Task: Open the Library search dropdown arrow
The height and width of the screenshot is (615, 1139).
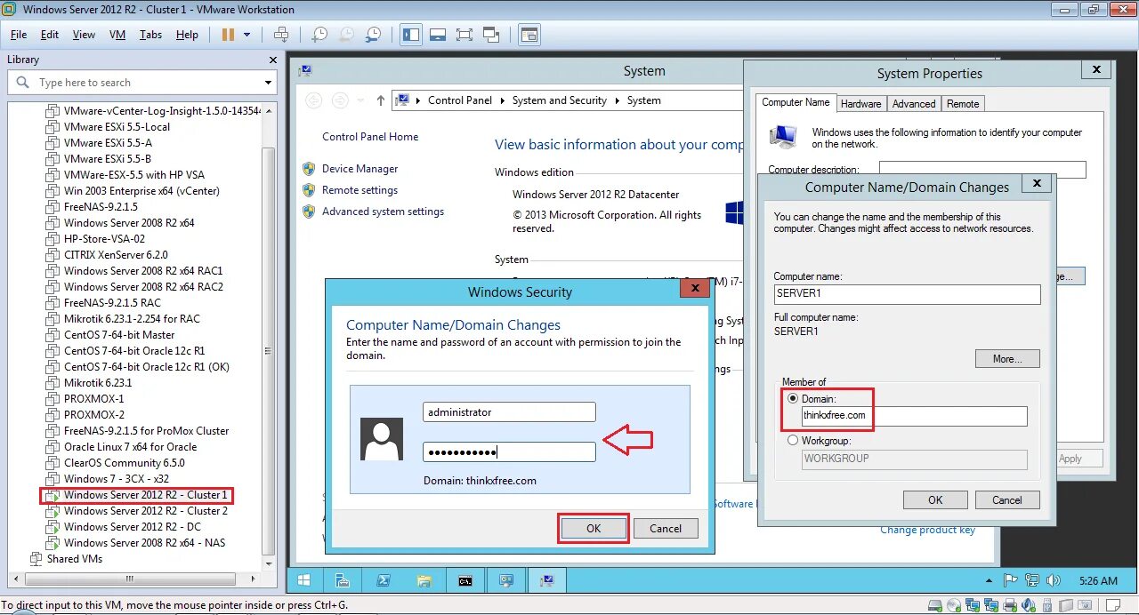Action: coord(268,83)
